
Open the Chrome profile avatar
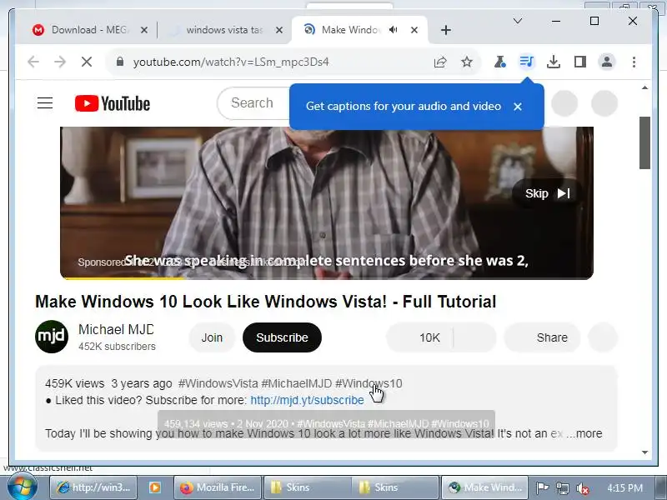(607, 62)
